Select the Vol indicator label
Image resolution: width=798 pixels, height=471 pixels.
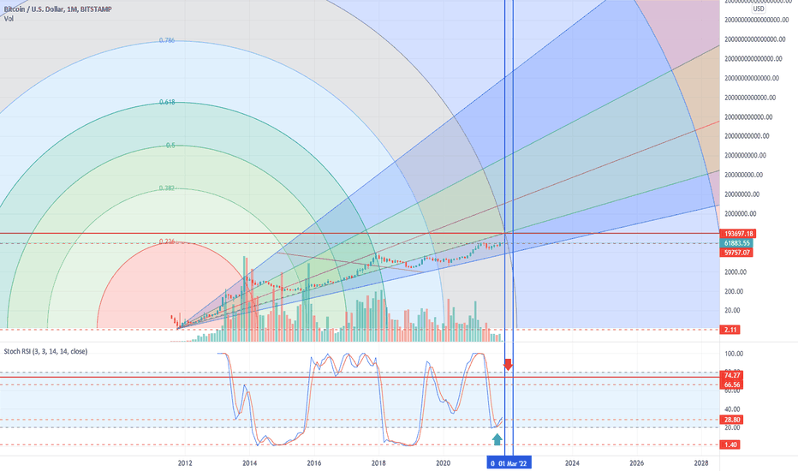coord(9,19)
